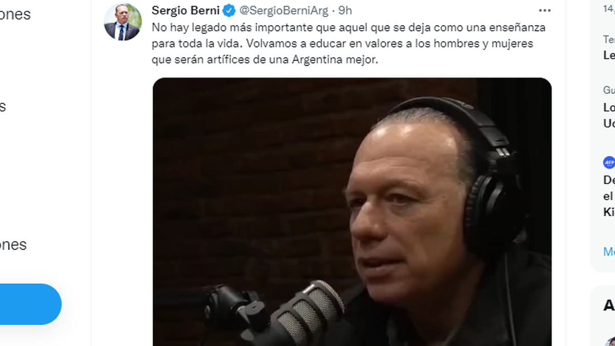
Task: Select the top left-sidebar item ending in "ones"
Action: (x=15, y=14)
